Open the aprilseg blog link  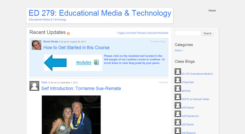pos(186,91)
